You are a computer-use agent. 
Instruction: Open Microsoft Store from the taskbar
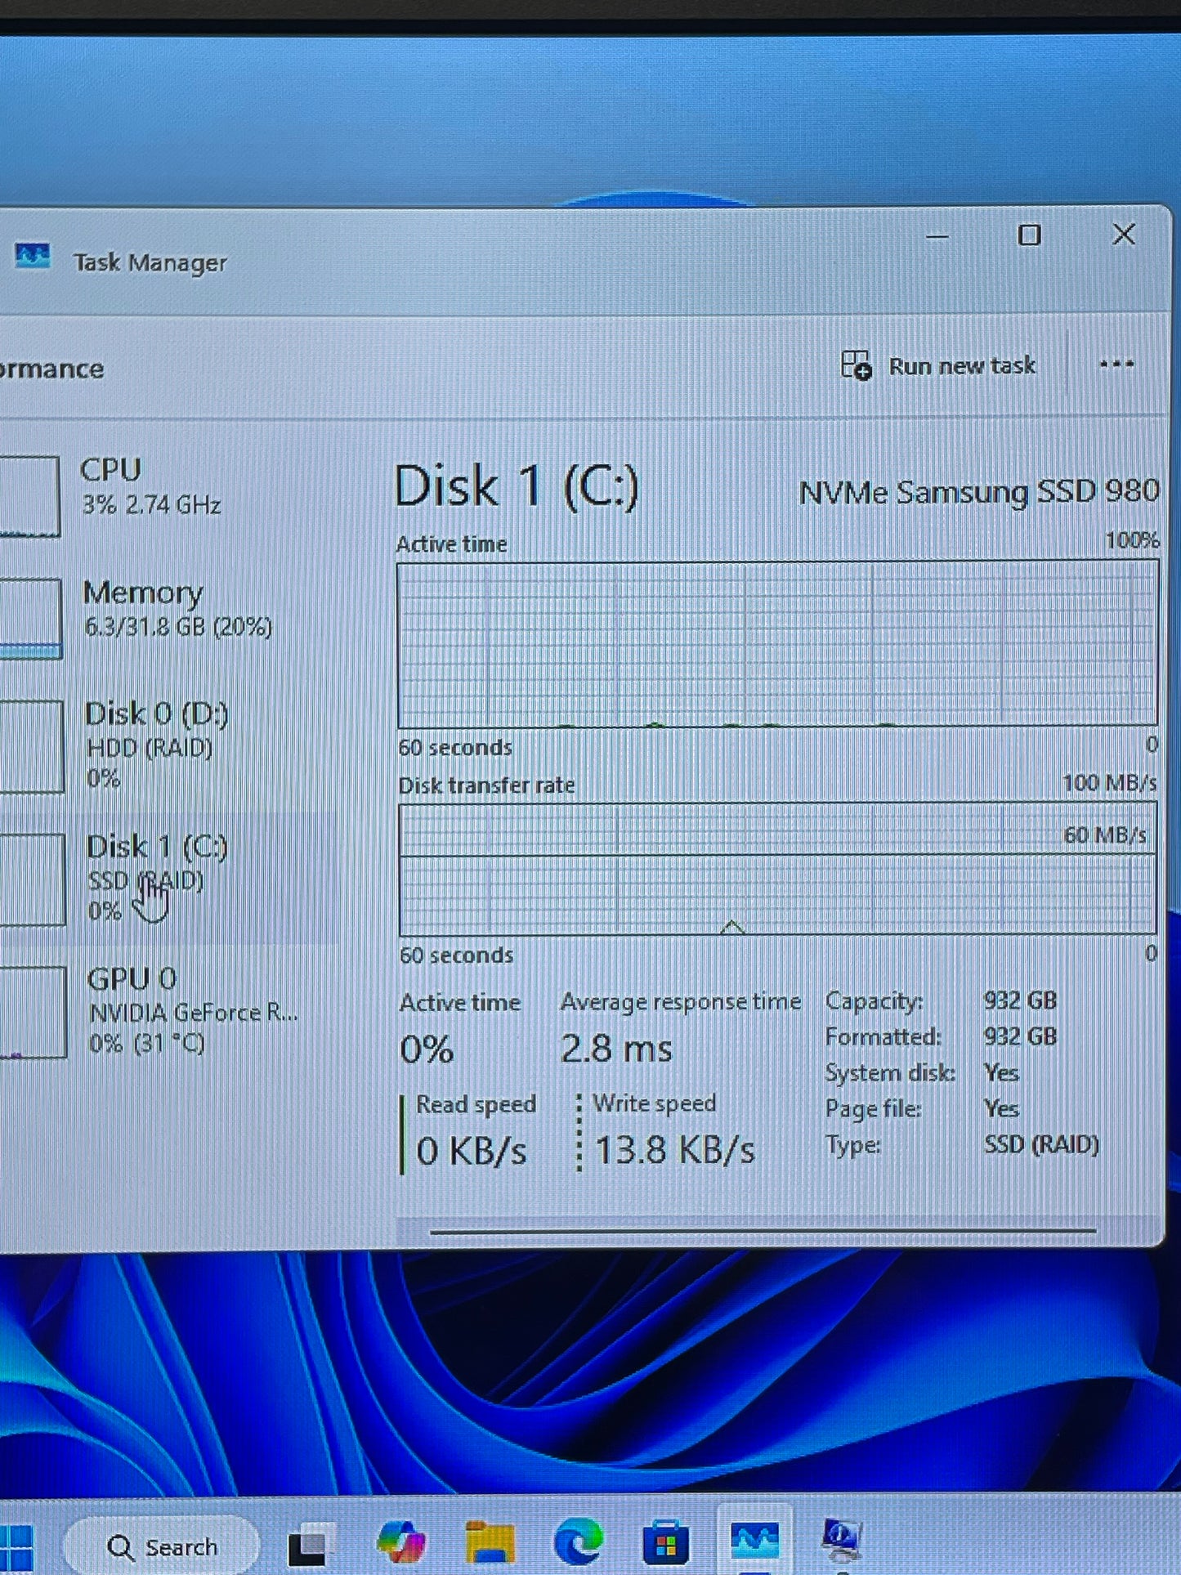(x=666, y=1542)
